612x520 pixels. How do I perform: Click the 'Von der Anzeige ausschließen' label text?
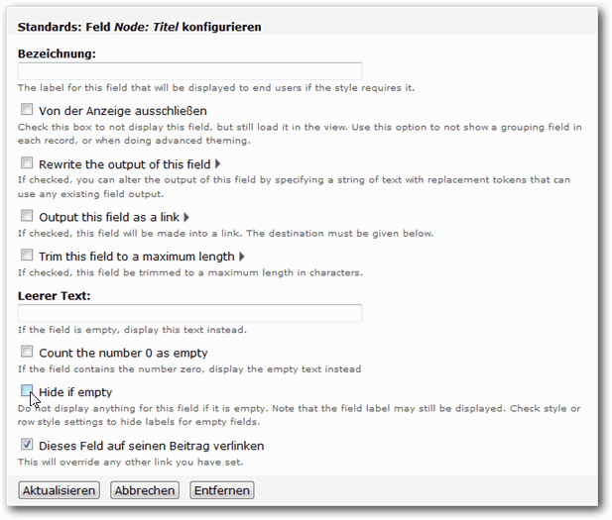[x=123, y=111]
